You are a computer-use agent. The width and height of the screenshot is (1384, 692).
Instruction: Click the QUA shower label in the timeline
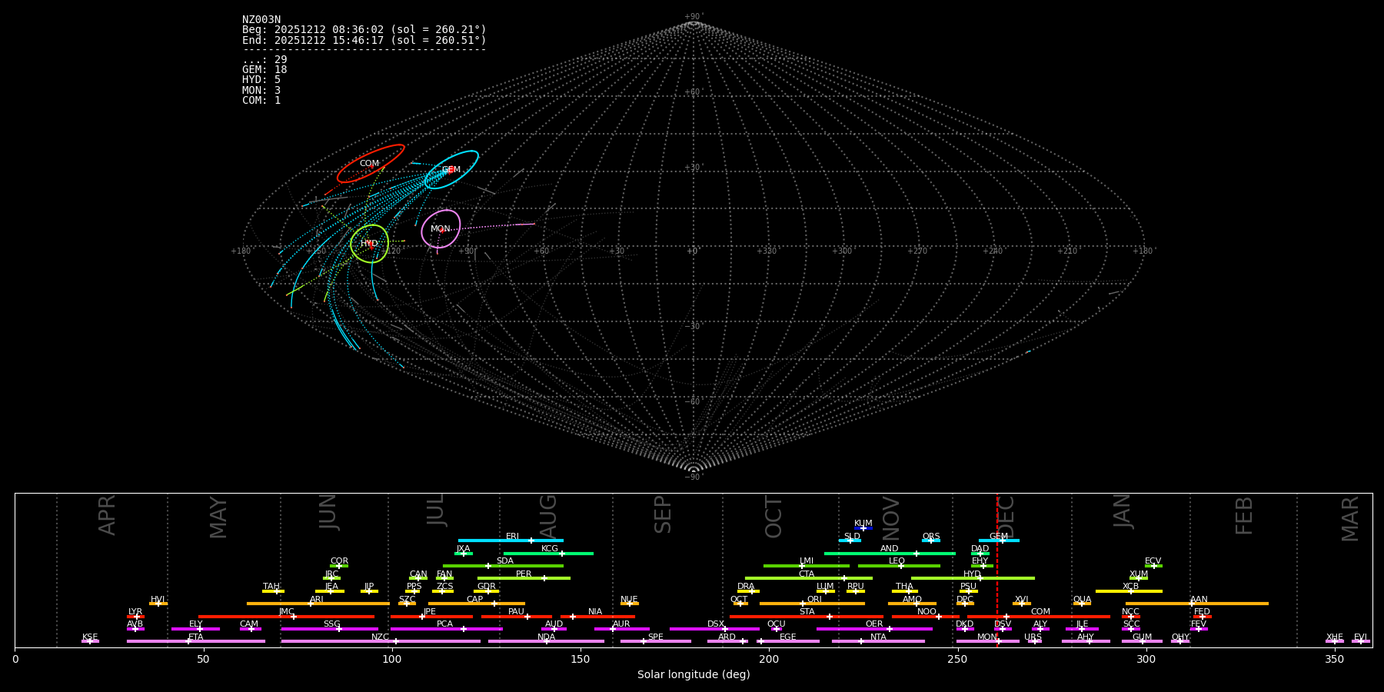coord(1083,600)
